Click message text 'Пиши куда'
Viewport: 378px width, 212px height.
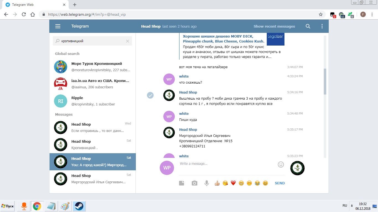188,120
